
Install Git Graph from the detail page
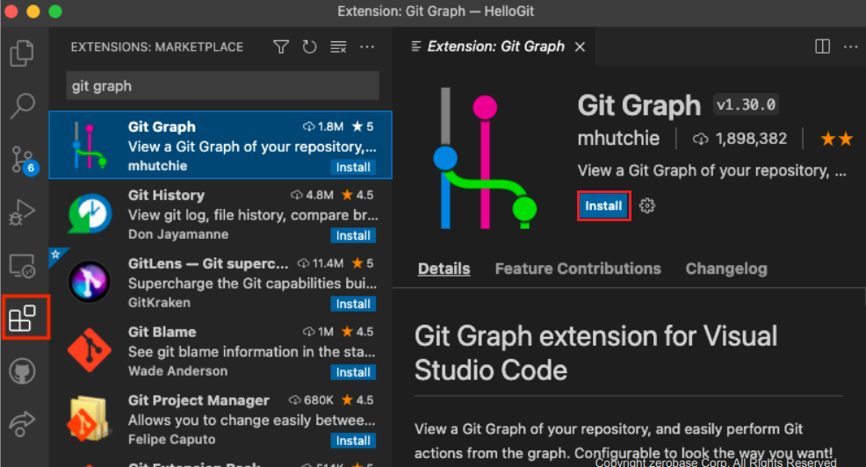point(603,206)
